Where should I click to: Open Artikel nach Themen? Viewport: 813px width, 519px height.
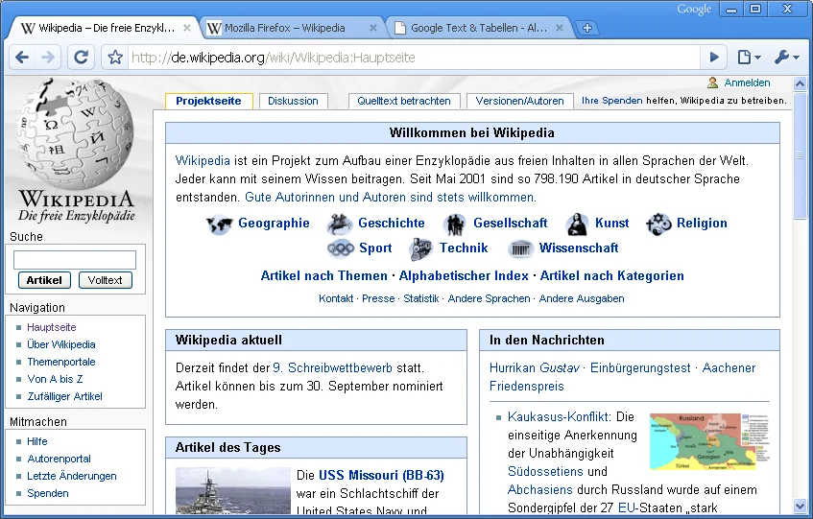324,275
